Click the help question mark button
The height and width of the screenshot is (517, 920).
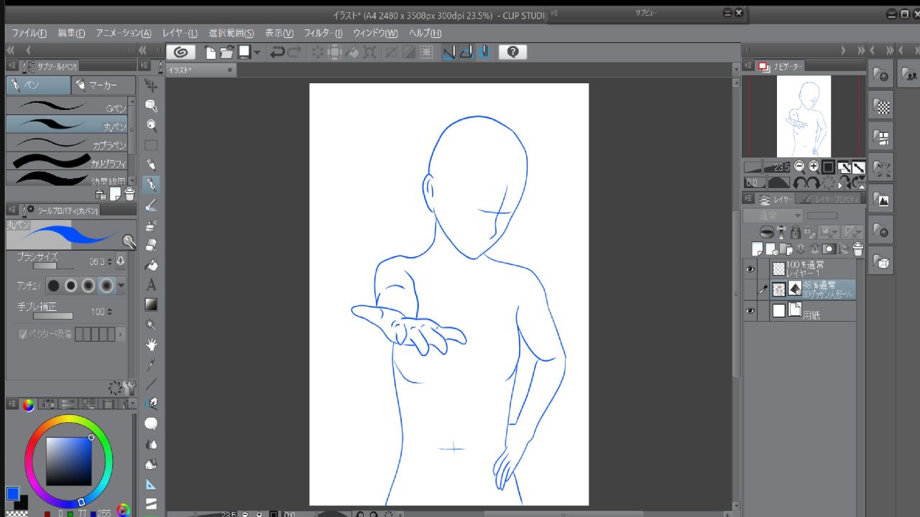[512, 52]
